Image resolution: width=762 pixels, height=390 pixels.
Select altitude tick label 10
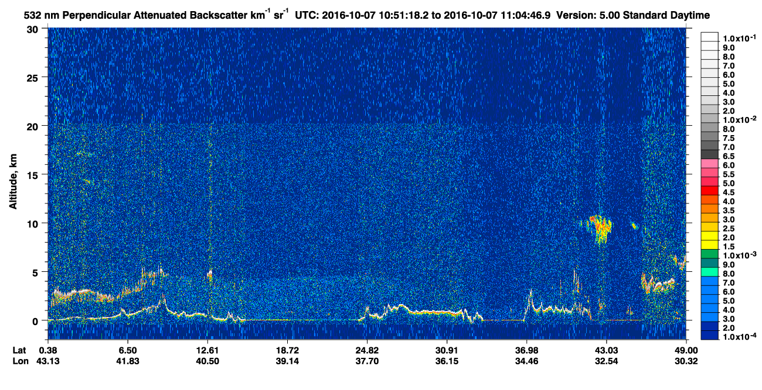[33, 223]
